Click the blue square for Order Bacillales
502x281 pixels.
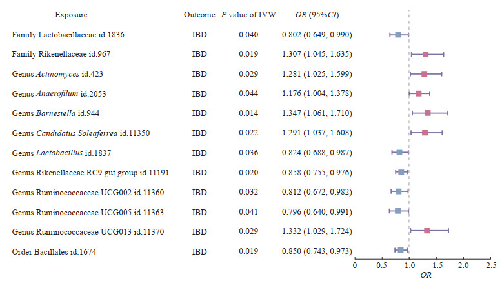(401, 249)
